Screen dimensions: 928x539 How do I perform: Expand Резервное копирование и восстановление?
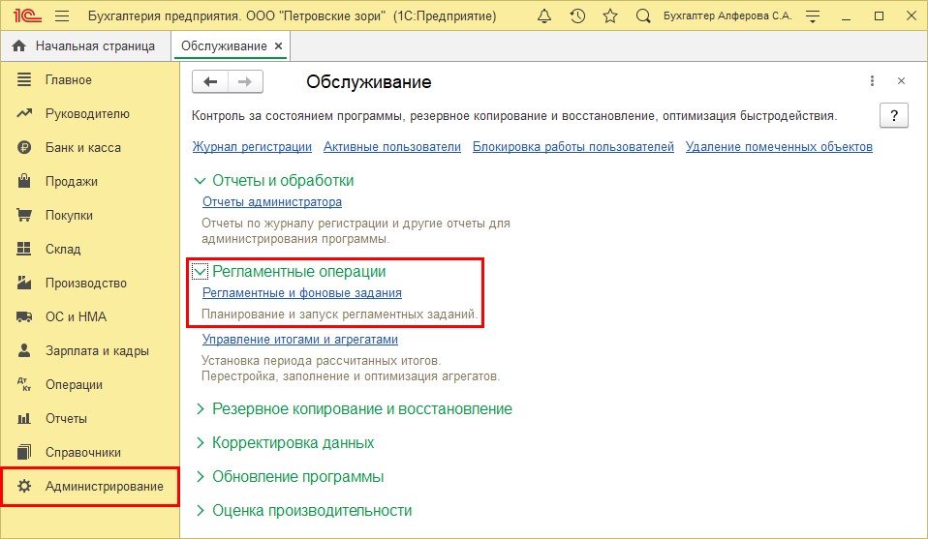click(201, 409)
